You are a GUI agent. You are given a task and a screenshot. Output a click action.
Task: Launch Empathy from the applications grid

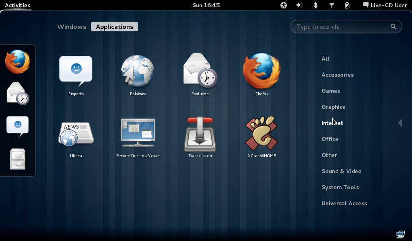(76, 71)
